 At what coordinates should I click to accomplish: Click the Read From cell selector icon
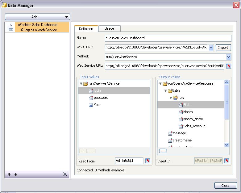tap(148, 161)
